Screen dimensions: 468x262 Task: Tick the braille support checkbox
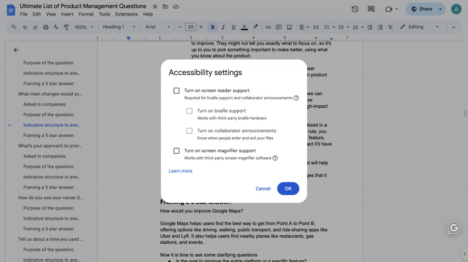[x=189, y=111]
